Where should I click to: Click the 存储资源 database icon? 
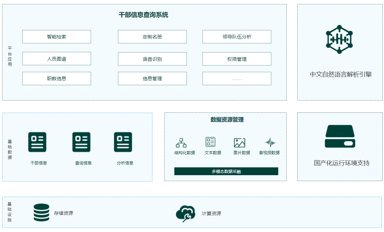point(42,213)
